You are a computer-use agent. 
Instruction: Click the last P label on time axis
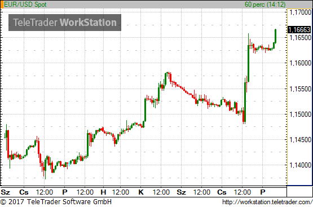click(263, 192)
